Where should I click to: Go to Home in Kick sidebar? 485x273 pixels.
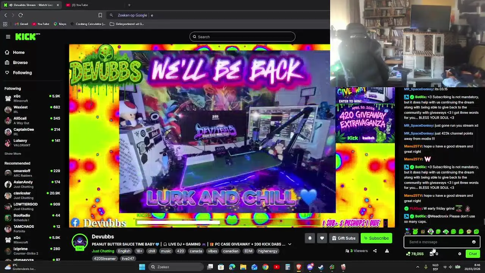[15, 52]
